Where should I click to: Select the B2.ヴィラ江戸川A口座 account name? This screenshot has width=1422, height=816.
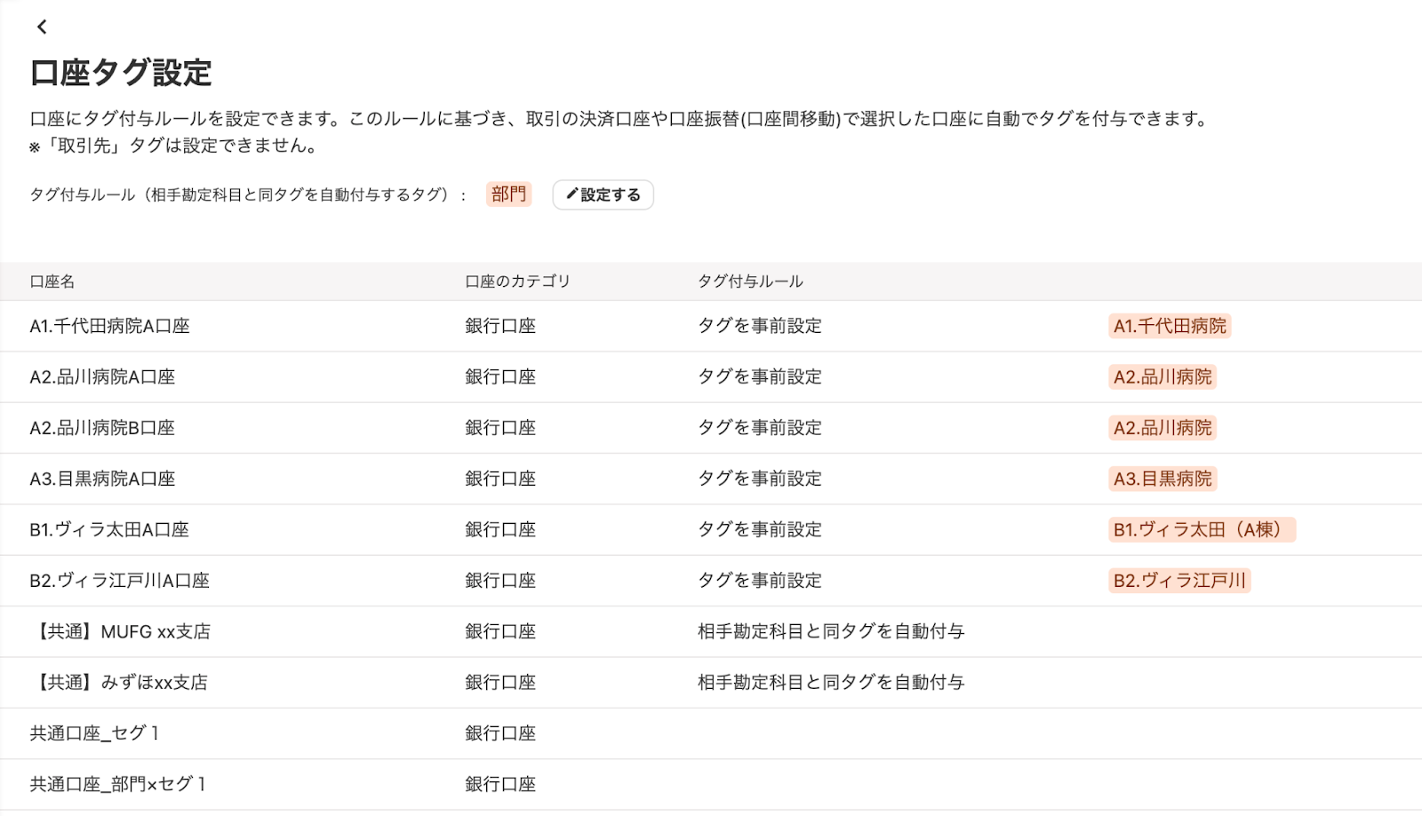[x=120, y=581]
